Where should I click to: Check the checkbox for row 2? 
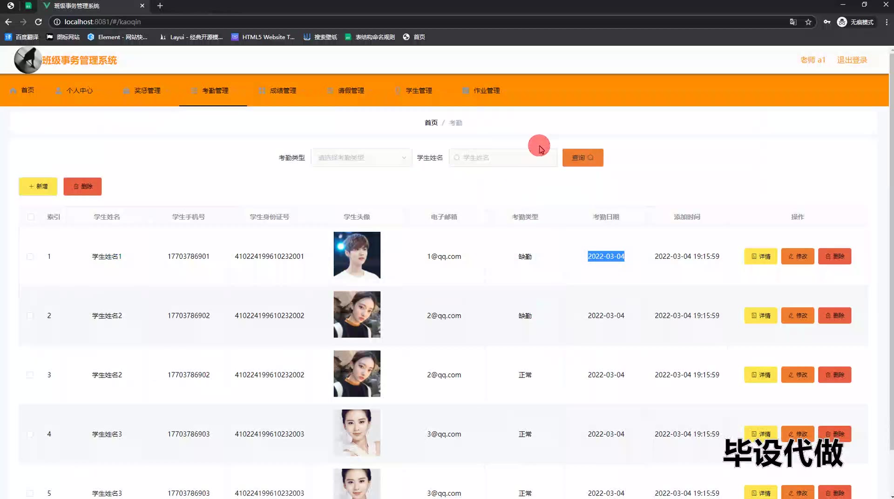pyautogui.click(x=30, y=316)
